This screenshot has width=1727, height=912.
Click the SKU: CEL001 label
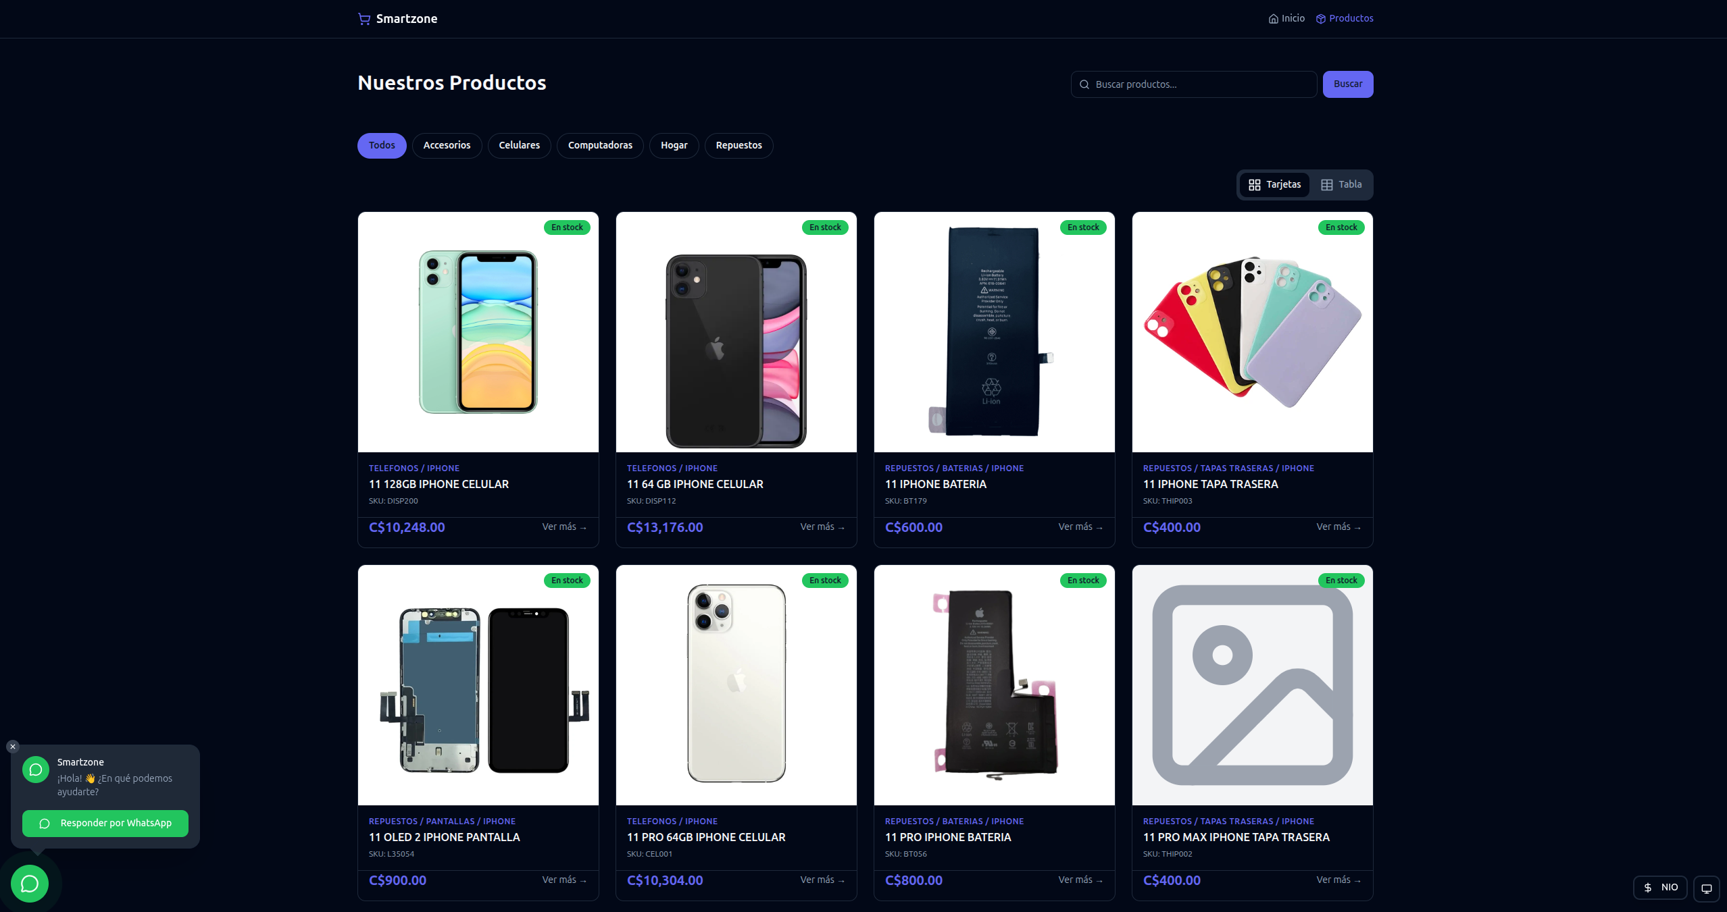tap(649, 855)
